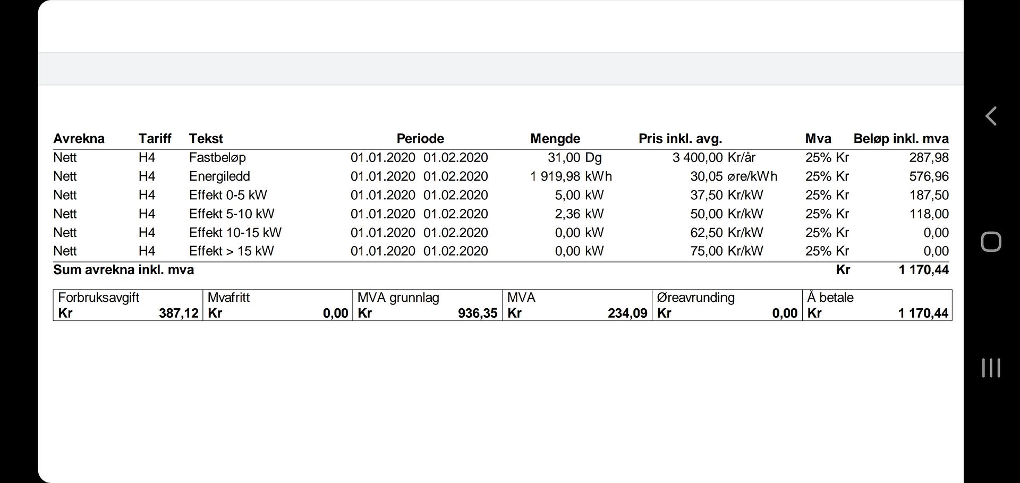
Task: Click the MVA grunnlag summary box
Action: tap(427, 305)
